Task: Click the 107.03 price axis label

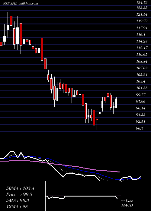Action: coord(142,68)
